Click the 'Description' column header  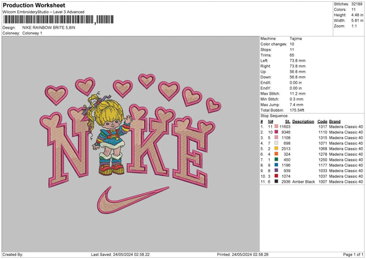point(303,122)
